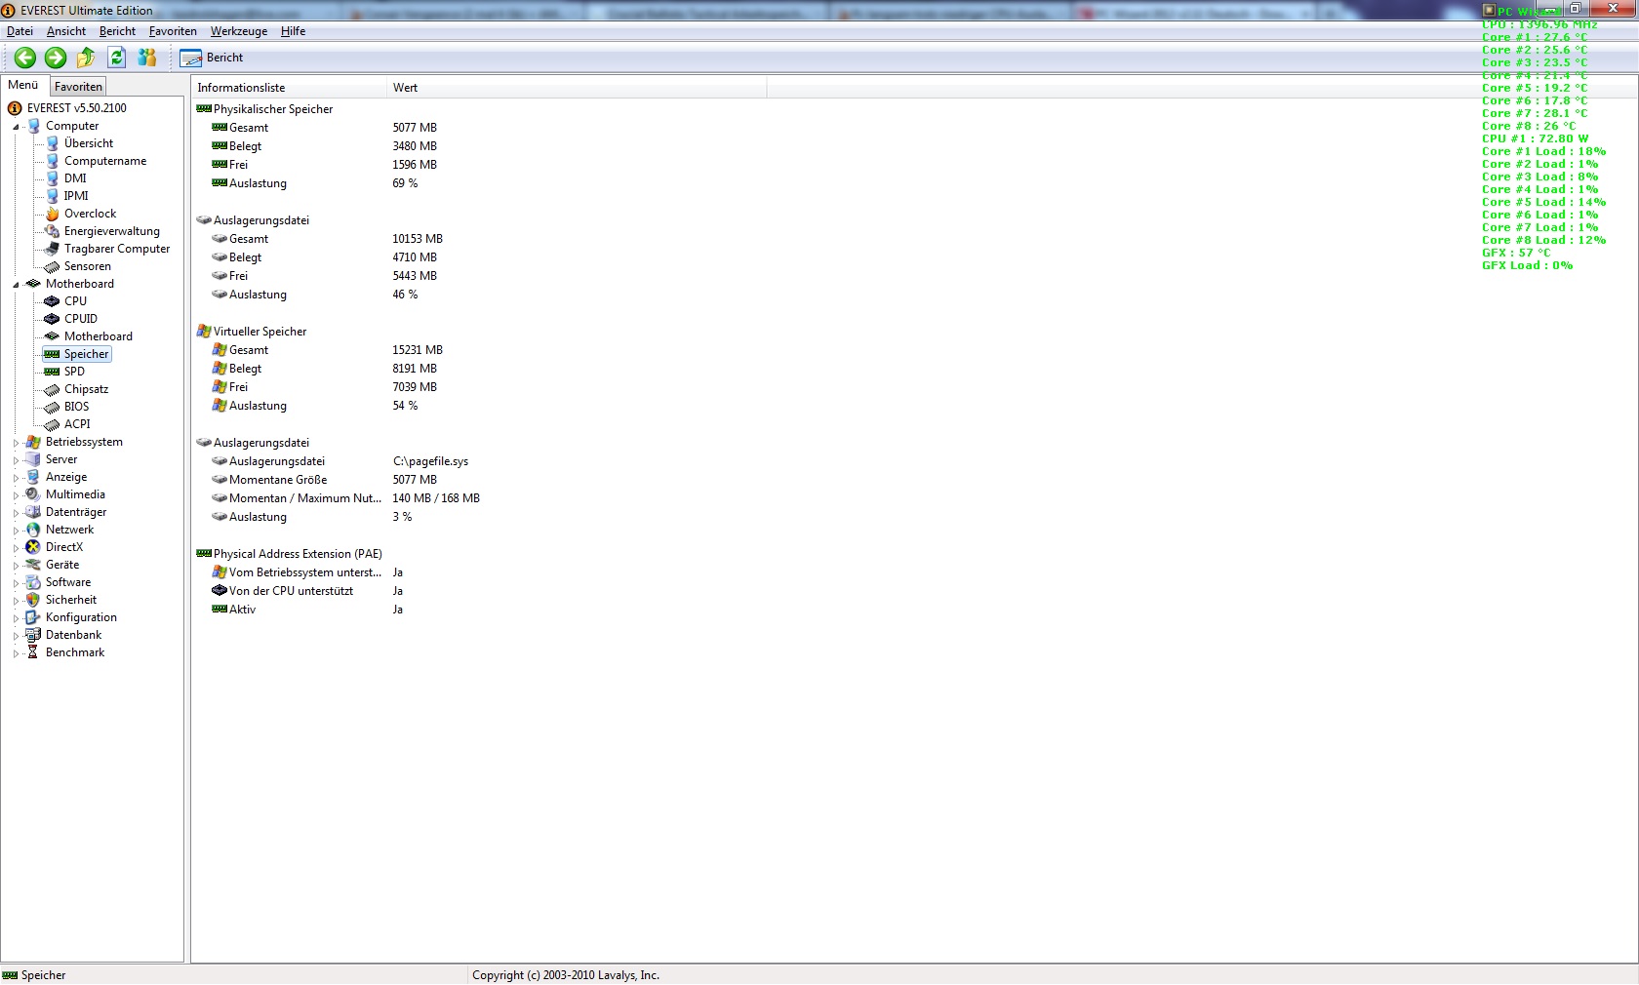Click the Copyright Lavalys status bar text
Screen dimensions: 1639x985
(x=566, y=975)
